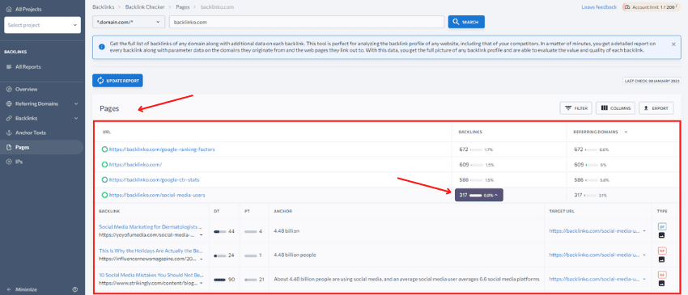Open IPs section in sidebar
The image size is (688, 295).
19,162
